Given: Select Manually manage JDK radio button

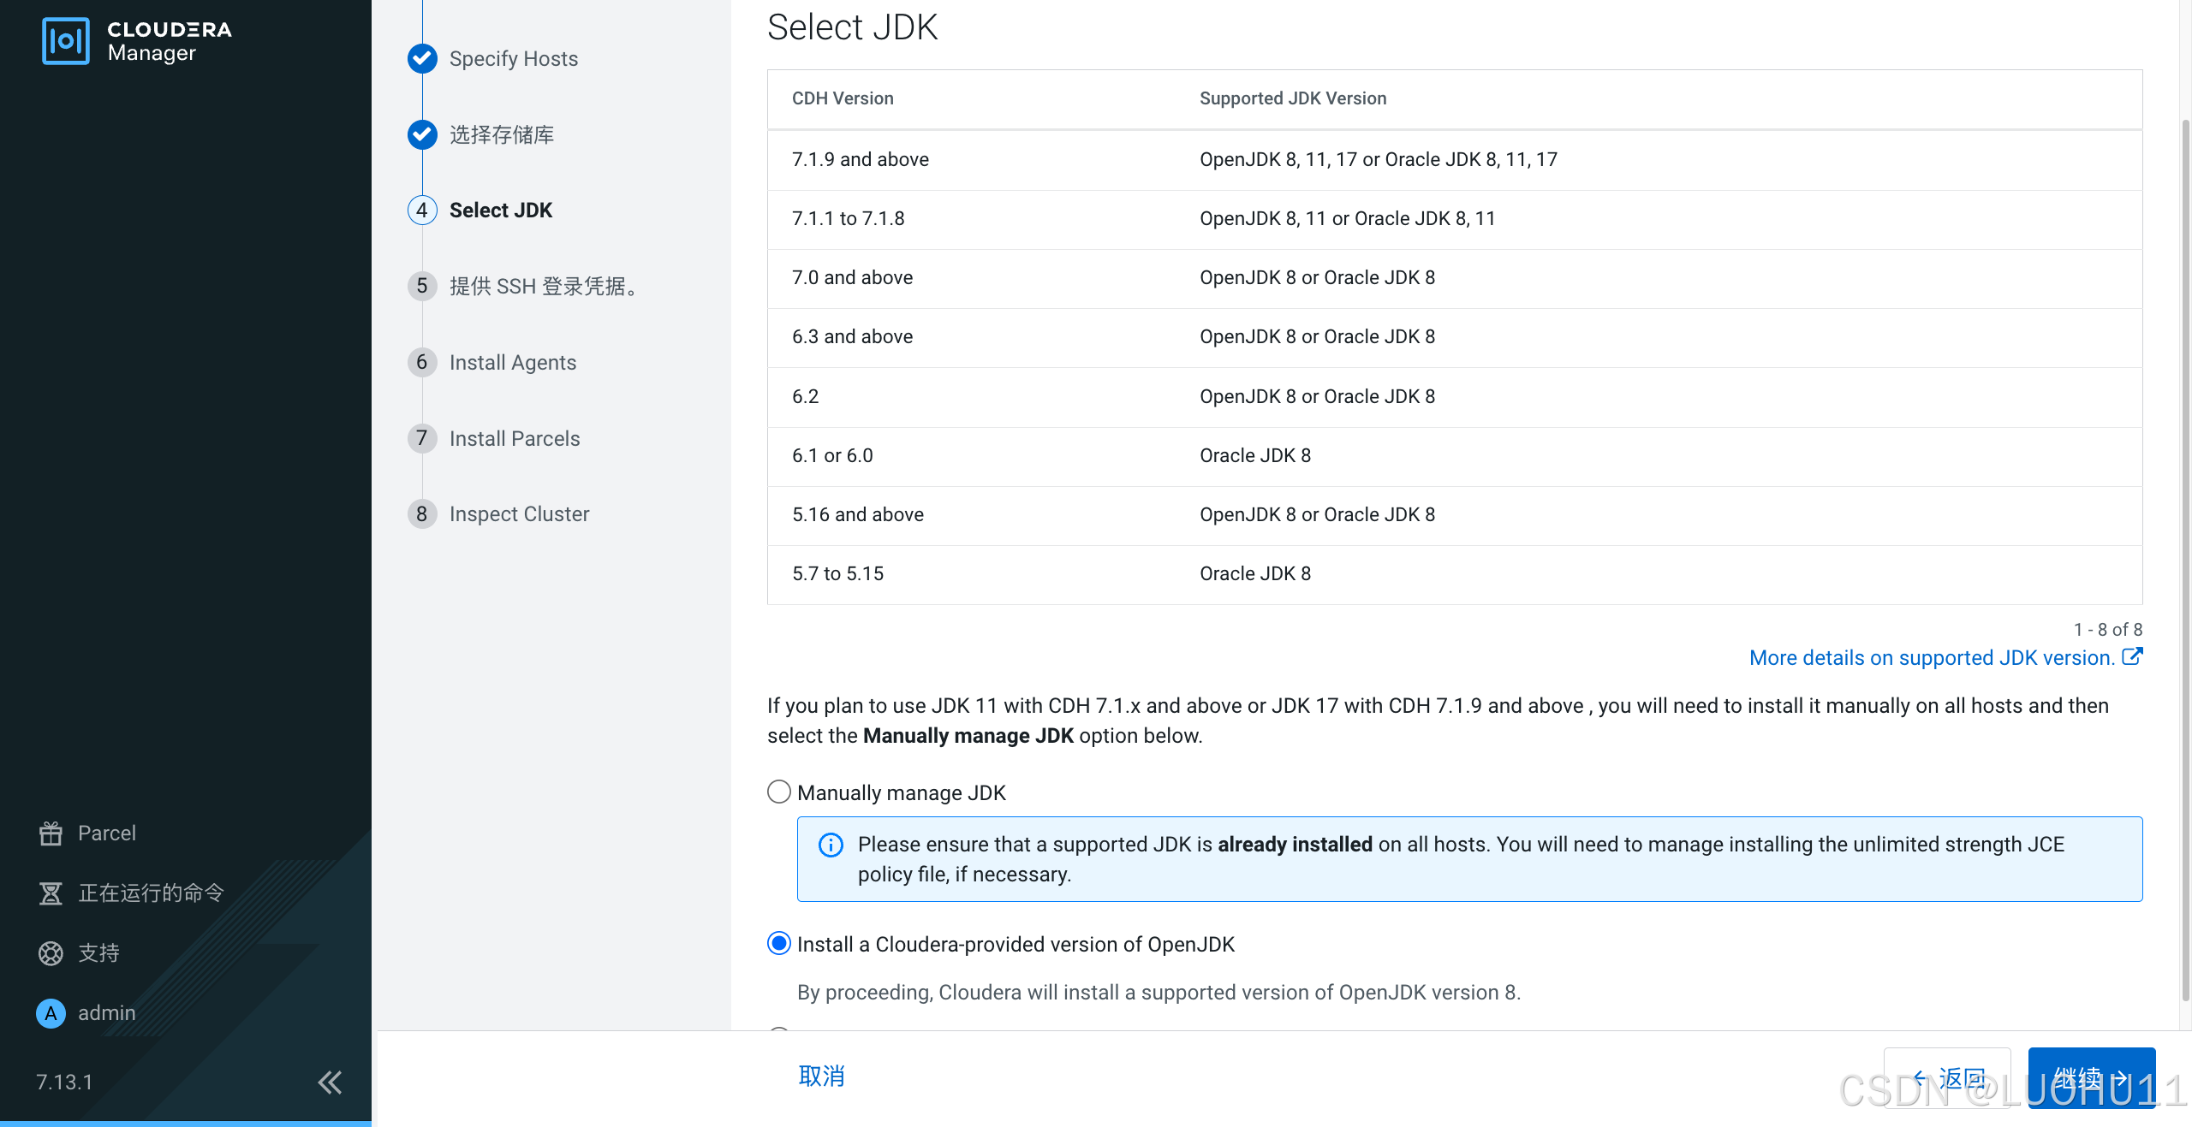Looking at the screenshot, I should [778, 792].
